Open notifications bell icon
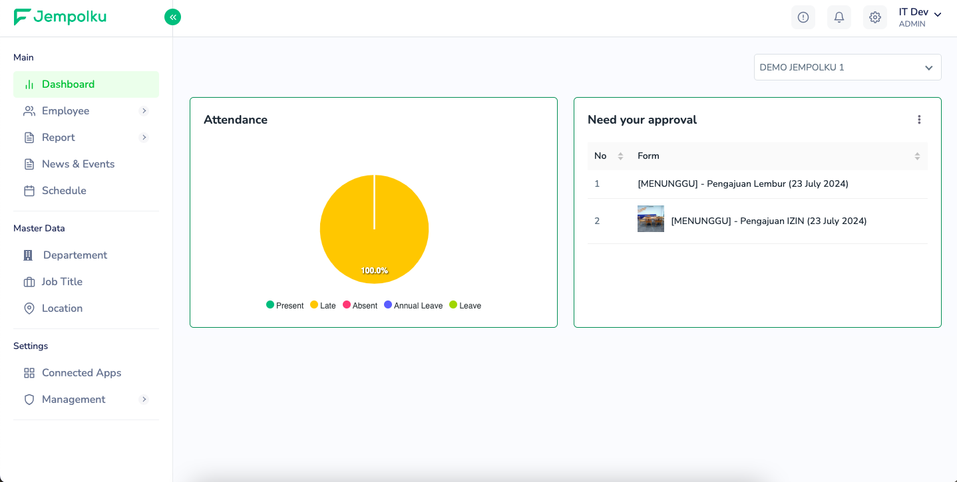This screenshot has height=482, width=957. [839, 17]
